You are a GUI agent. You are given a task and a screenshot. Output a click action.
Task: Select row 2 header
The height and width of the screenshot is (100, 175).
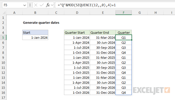coord(3,23)
